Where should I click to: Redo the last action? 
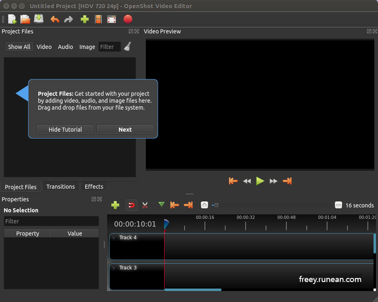(x=68, y=19)
